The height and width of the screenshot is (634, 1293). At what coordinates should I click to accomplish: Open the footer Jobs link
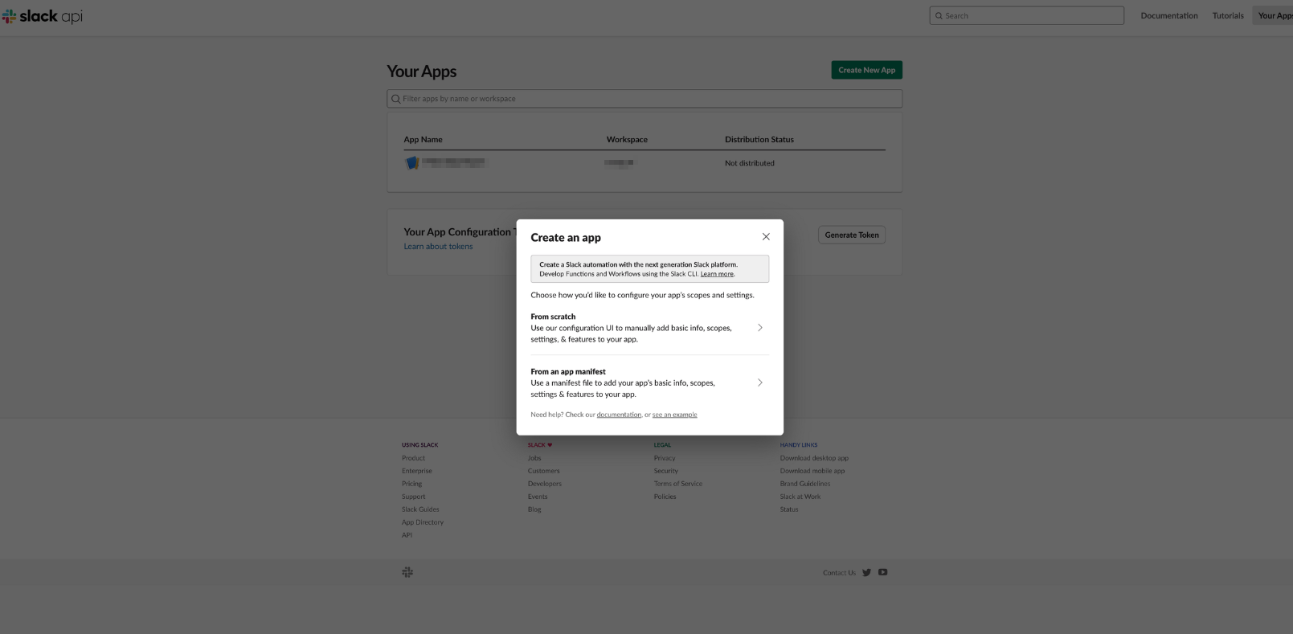tap(534, 458)
